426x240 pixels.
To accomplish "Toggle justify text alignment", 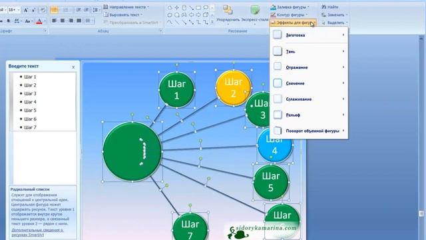I will click(x=79, y=21).
